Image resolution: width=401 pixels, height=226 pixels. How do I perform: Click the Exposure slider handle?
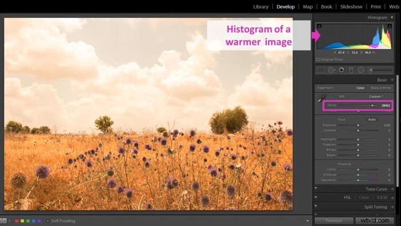point(358,125)
